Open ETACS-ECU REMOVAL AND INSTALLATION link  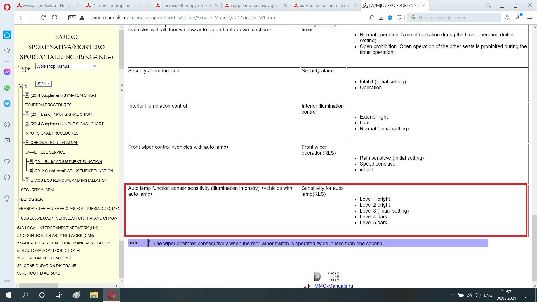(69, 180)
